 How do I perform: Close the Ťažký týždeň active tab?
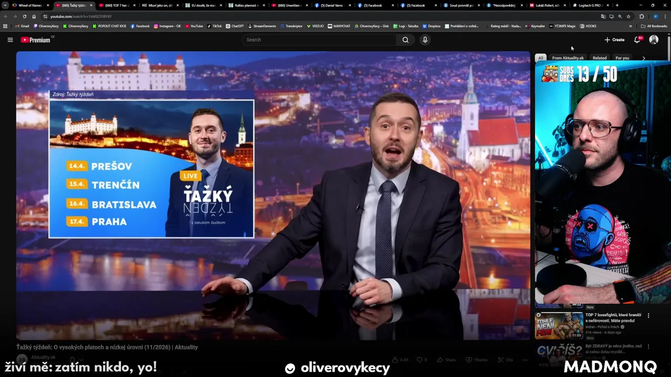pos(91,5)
